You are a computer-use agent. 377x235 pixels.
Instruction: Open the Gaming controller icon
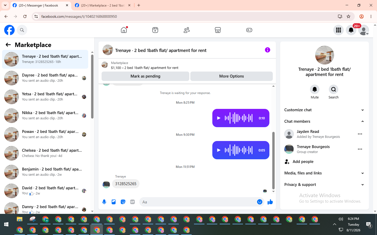(249, 30)
